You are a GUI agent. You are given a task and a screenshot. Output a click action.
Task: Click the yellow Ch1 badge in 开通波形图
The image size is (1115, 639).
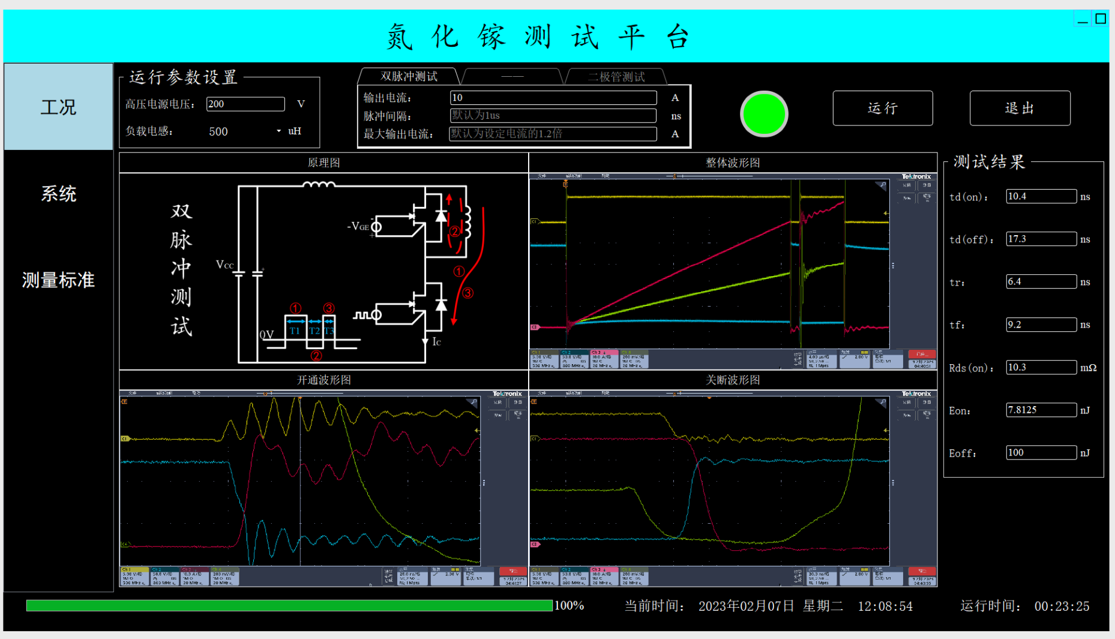pos(135,577)
